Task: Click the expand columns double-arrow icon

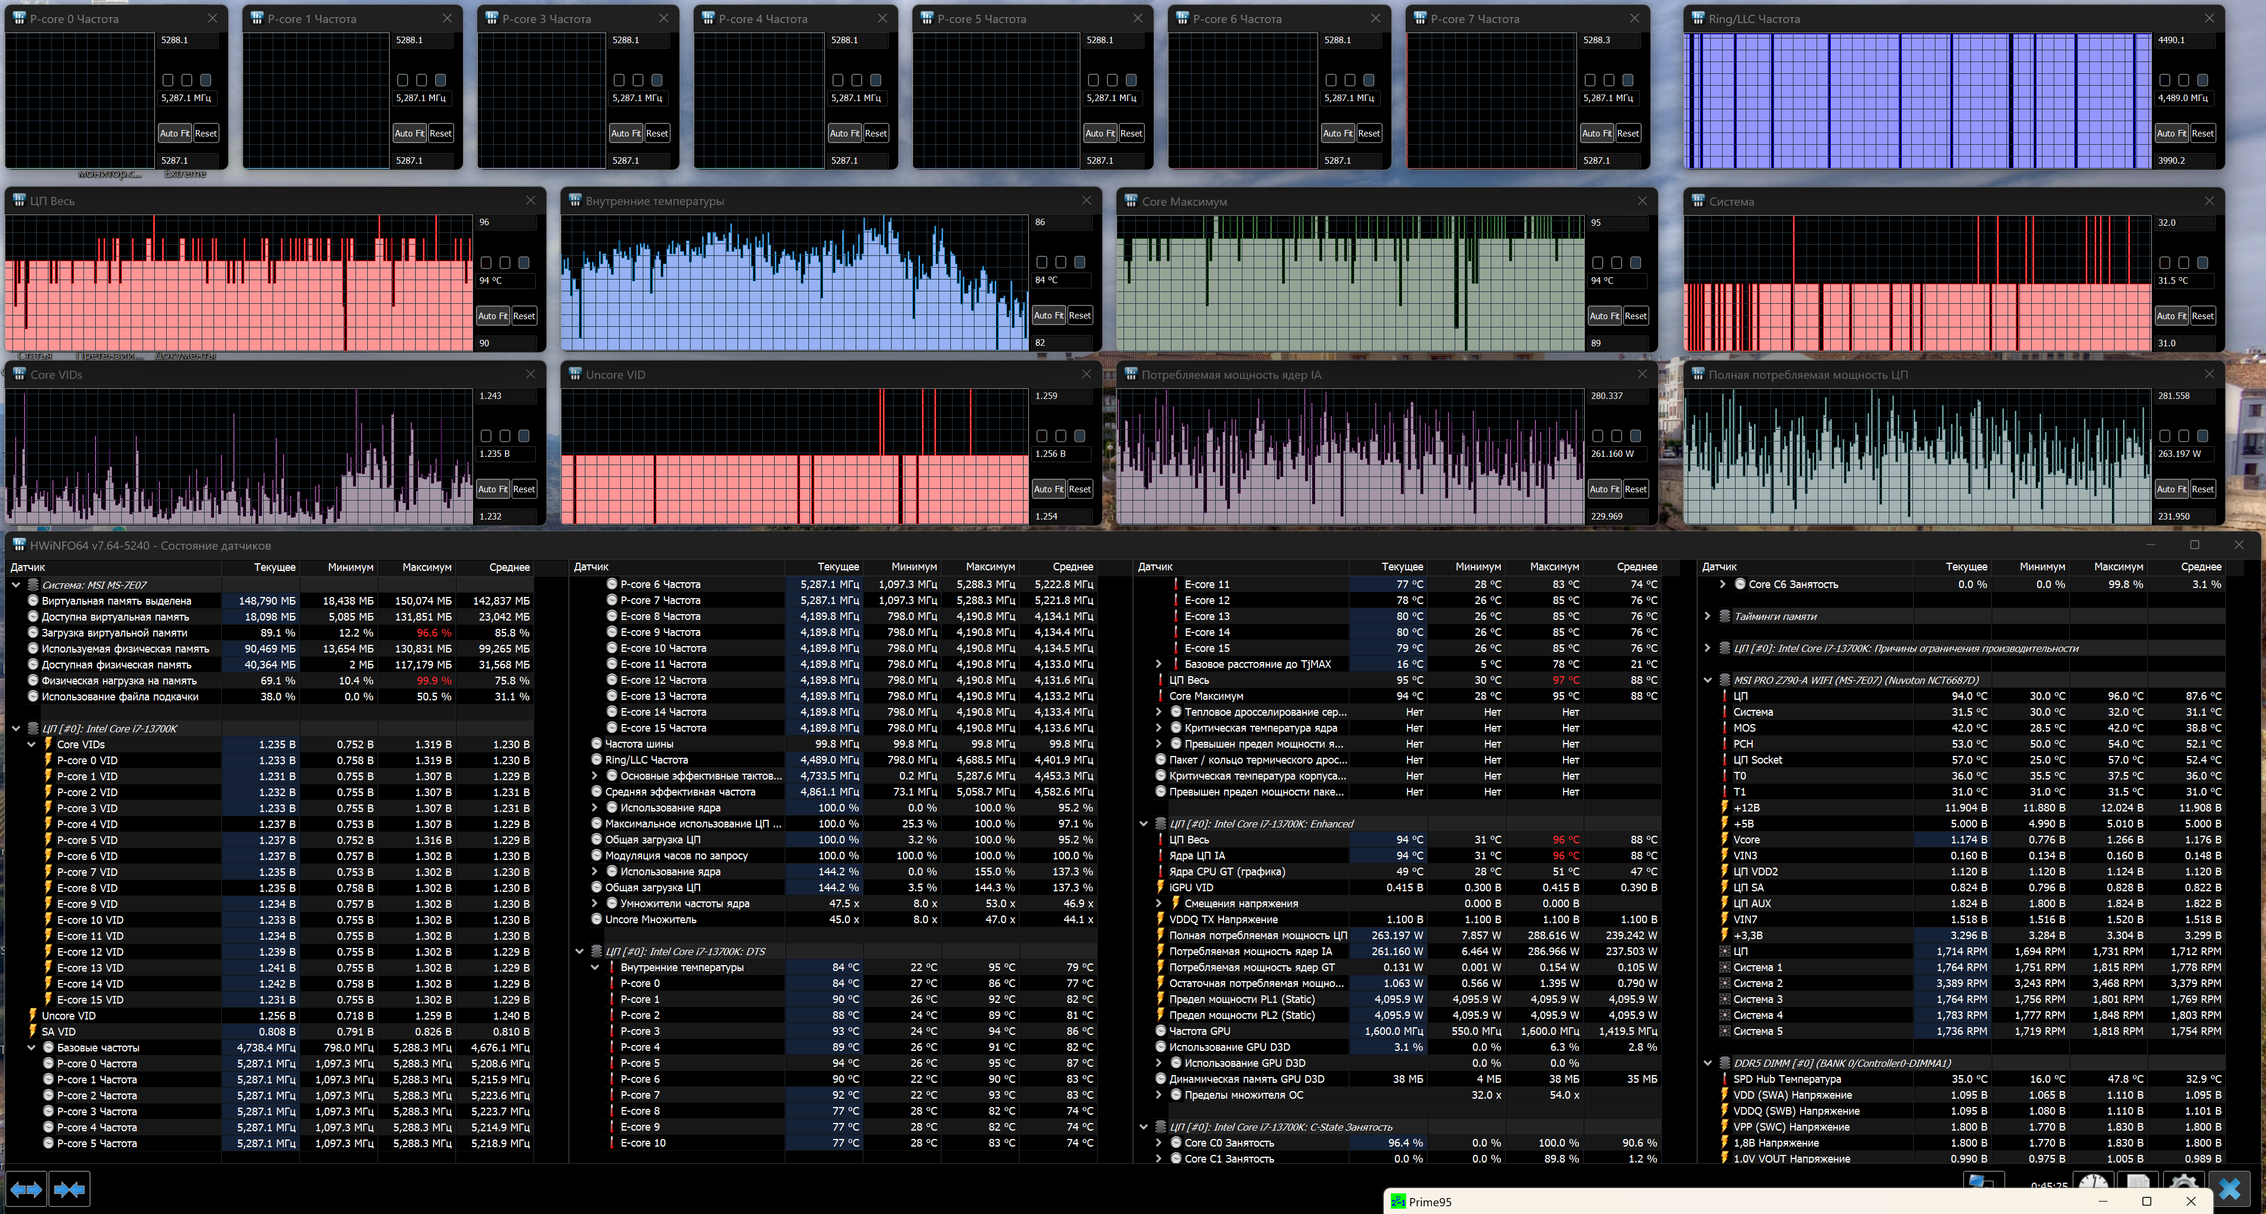Action: tap(25, 1189)
